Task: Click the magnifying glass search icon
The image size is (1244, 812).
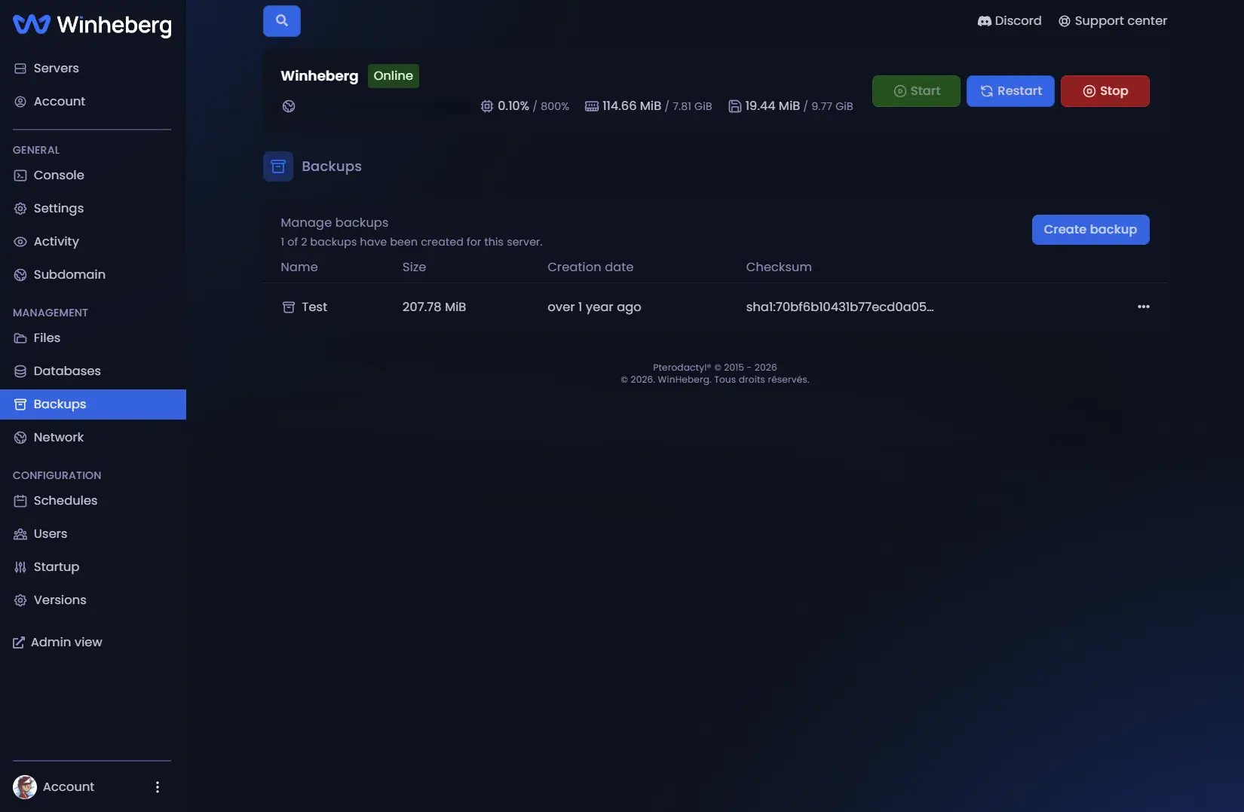Action: (x=281, y=21)
